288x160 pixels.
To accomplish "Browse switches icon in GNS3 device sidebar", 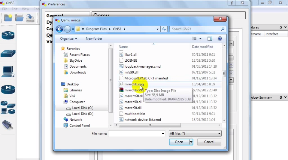I will (8, 53).
